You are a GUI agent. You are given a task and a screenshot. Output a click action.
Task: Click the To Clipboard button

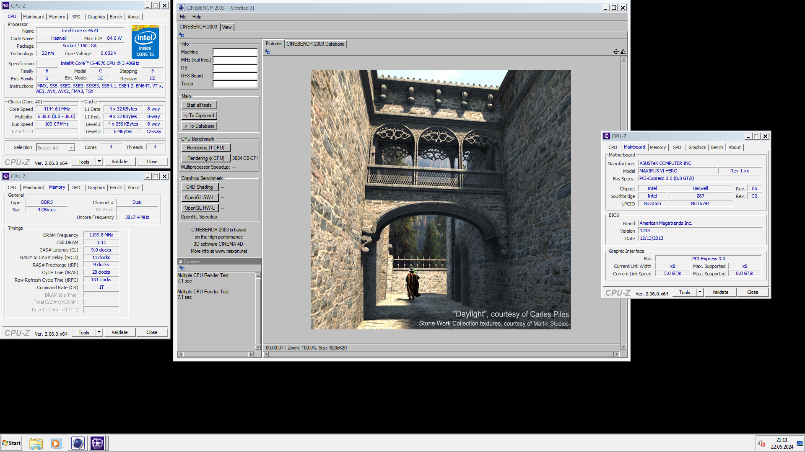[199, 116]
